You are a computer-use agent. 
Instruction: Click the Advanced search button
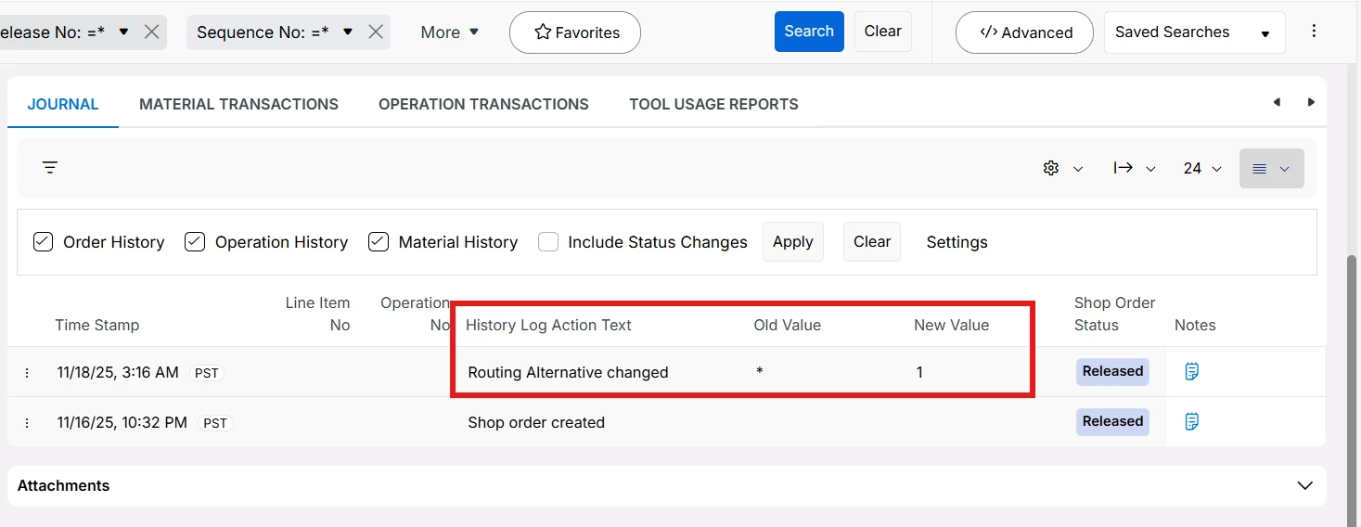pos(1024,32)
